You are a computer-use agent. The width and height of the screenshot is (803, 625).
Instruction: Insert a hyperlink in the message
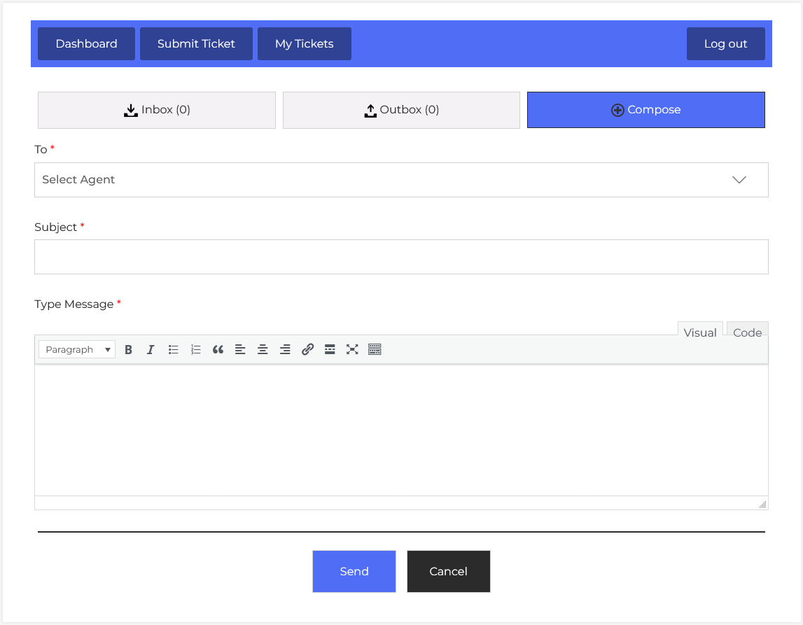[307, 350]
